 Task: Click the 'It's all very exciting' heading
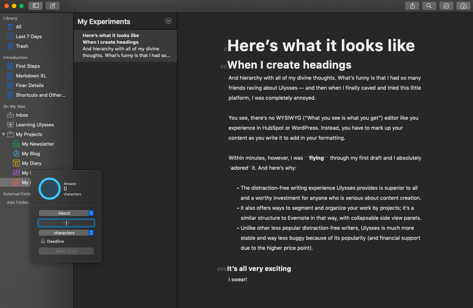point(259,269)
